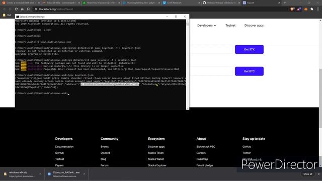The height and width of the screenshot is (181, 322).
Task: Minimize the Command Prompt window
Action: pyautogui.click(x=167, y=17)
